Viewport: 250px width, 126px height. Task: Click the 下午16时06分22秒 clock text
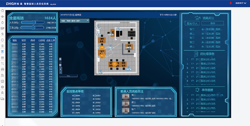pos(168,15)
